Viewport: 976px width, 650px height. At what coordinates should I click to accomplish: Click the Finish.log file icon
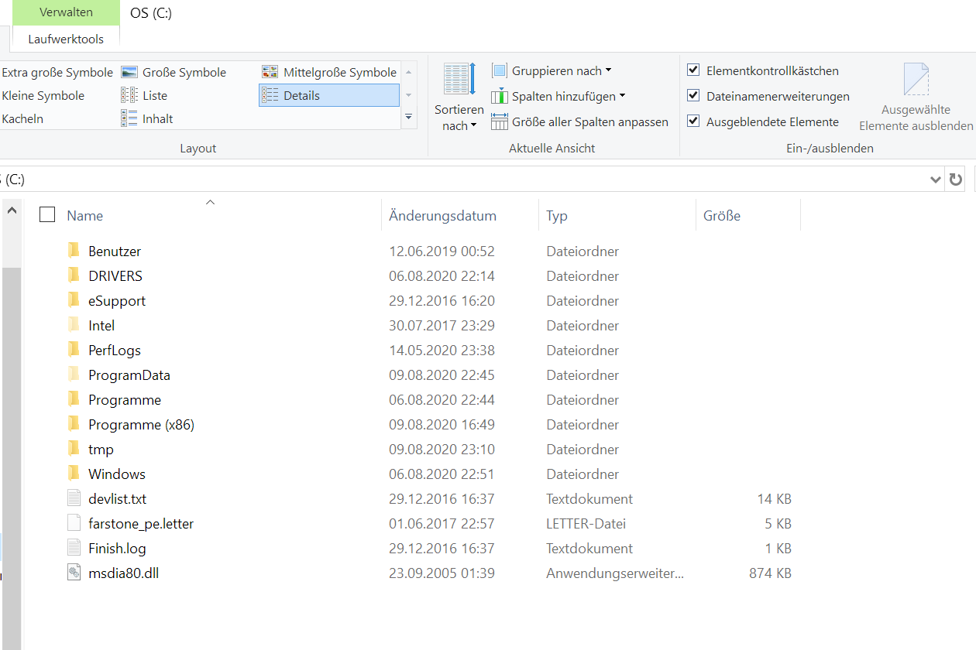74,548
